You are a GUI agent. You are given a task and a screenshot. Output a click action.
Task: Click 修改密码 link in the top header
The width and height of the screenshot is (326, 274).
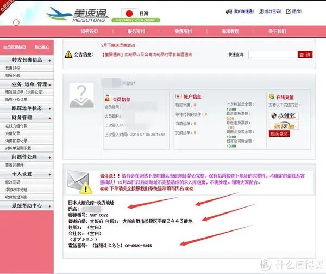click(x=272, y=11)
